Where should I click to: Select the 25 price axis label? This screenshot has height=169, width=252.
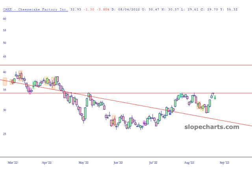pyautogui.click(x=4, y=134)
